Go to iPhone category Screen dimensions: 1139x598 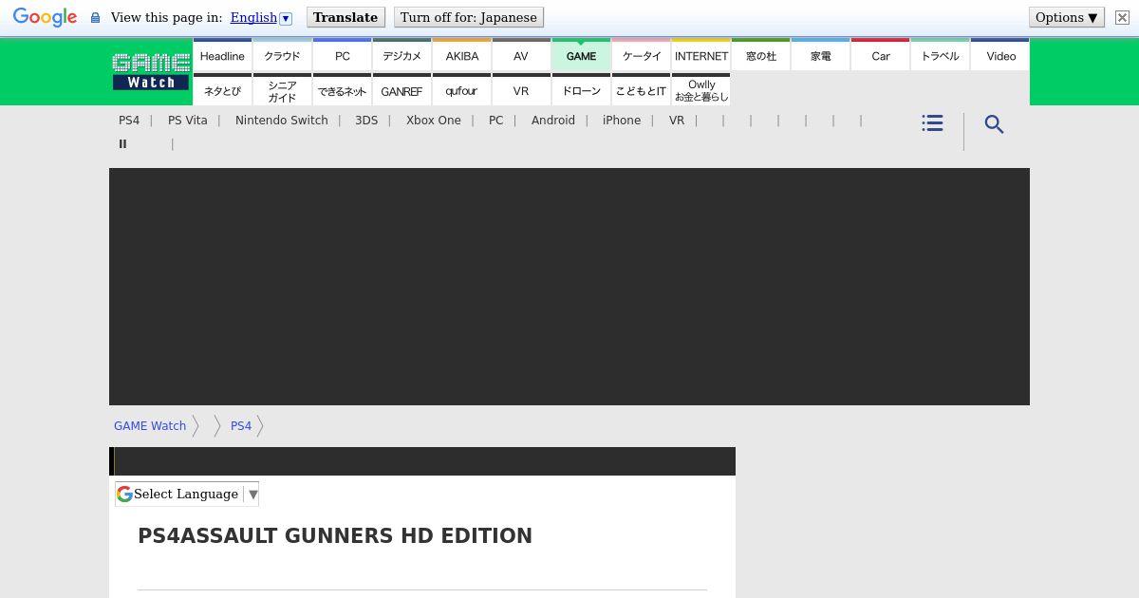coord(622,121)
